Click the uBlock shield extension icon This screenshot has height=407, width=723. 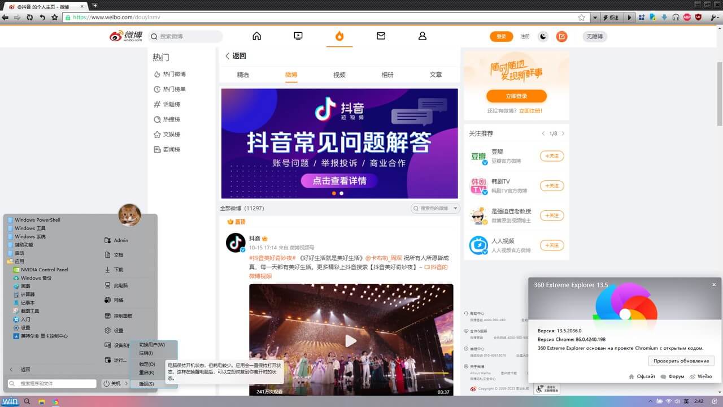[698, 18]
